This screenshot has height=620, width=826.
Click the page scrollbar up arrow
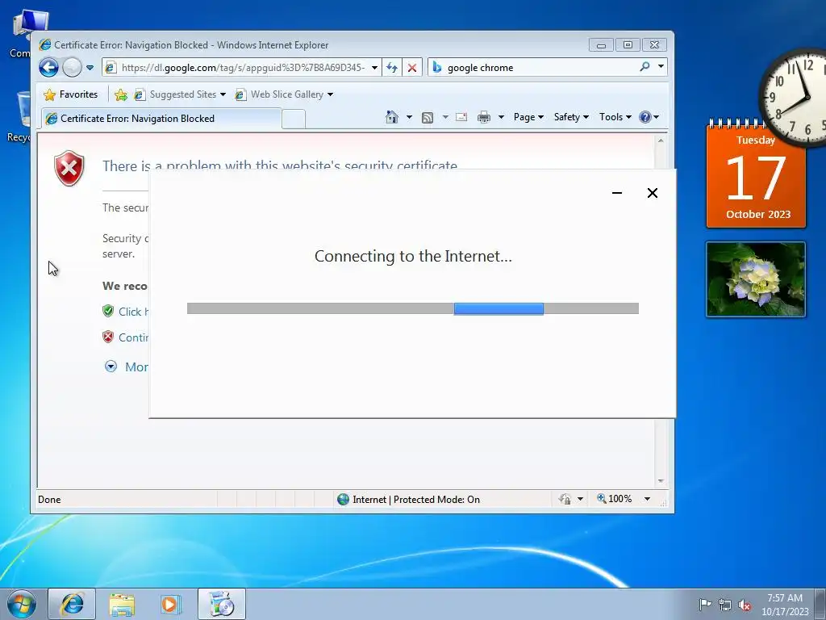click(x=661, y=140)
